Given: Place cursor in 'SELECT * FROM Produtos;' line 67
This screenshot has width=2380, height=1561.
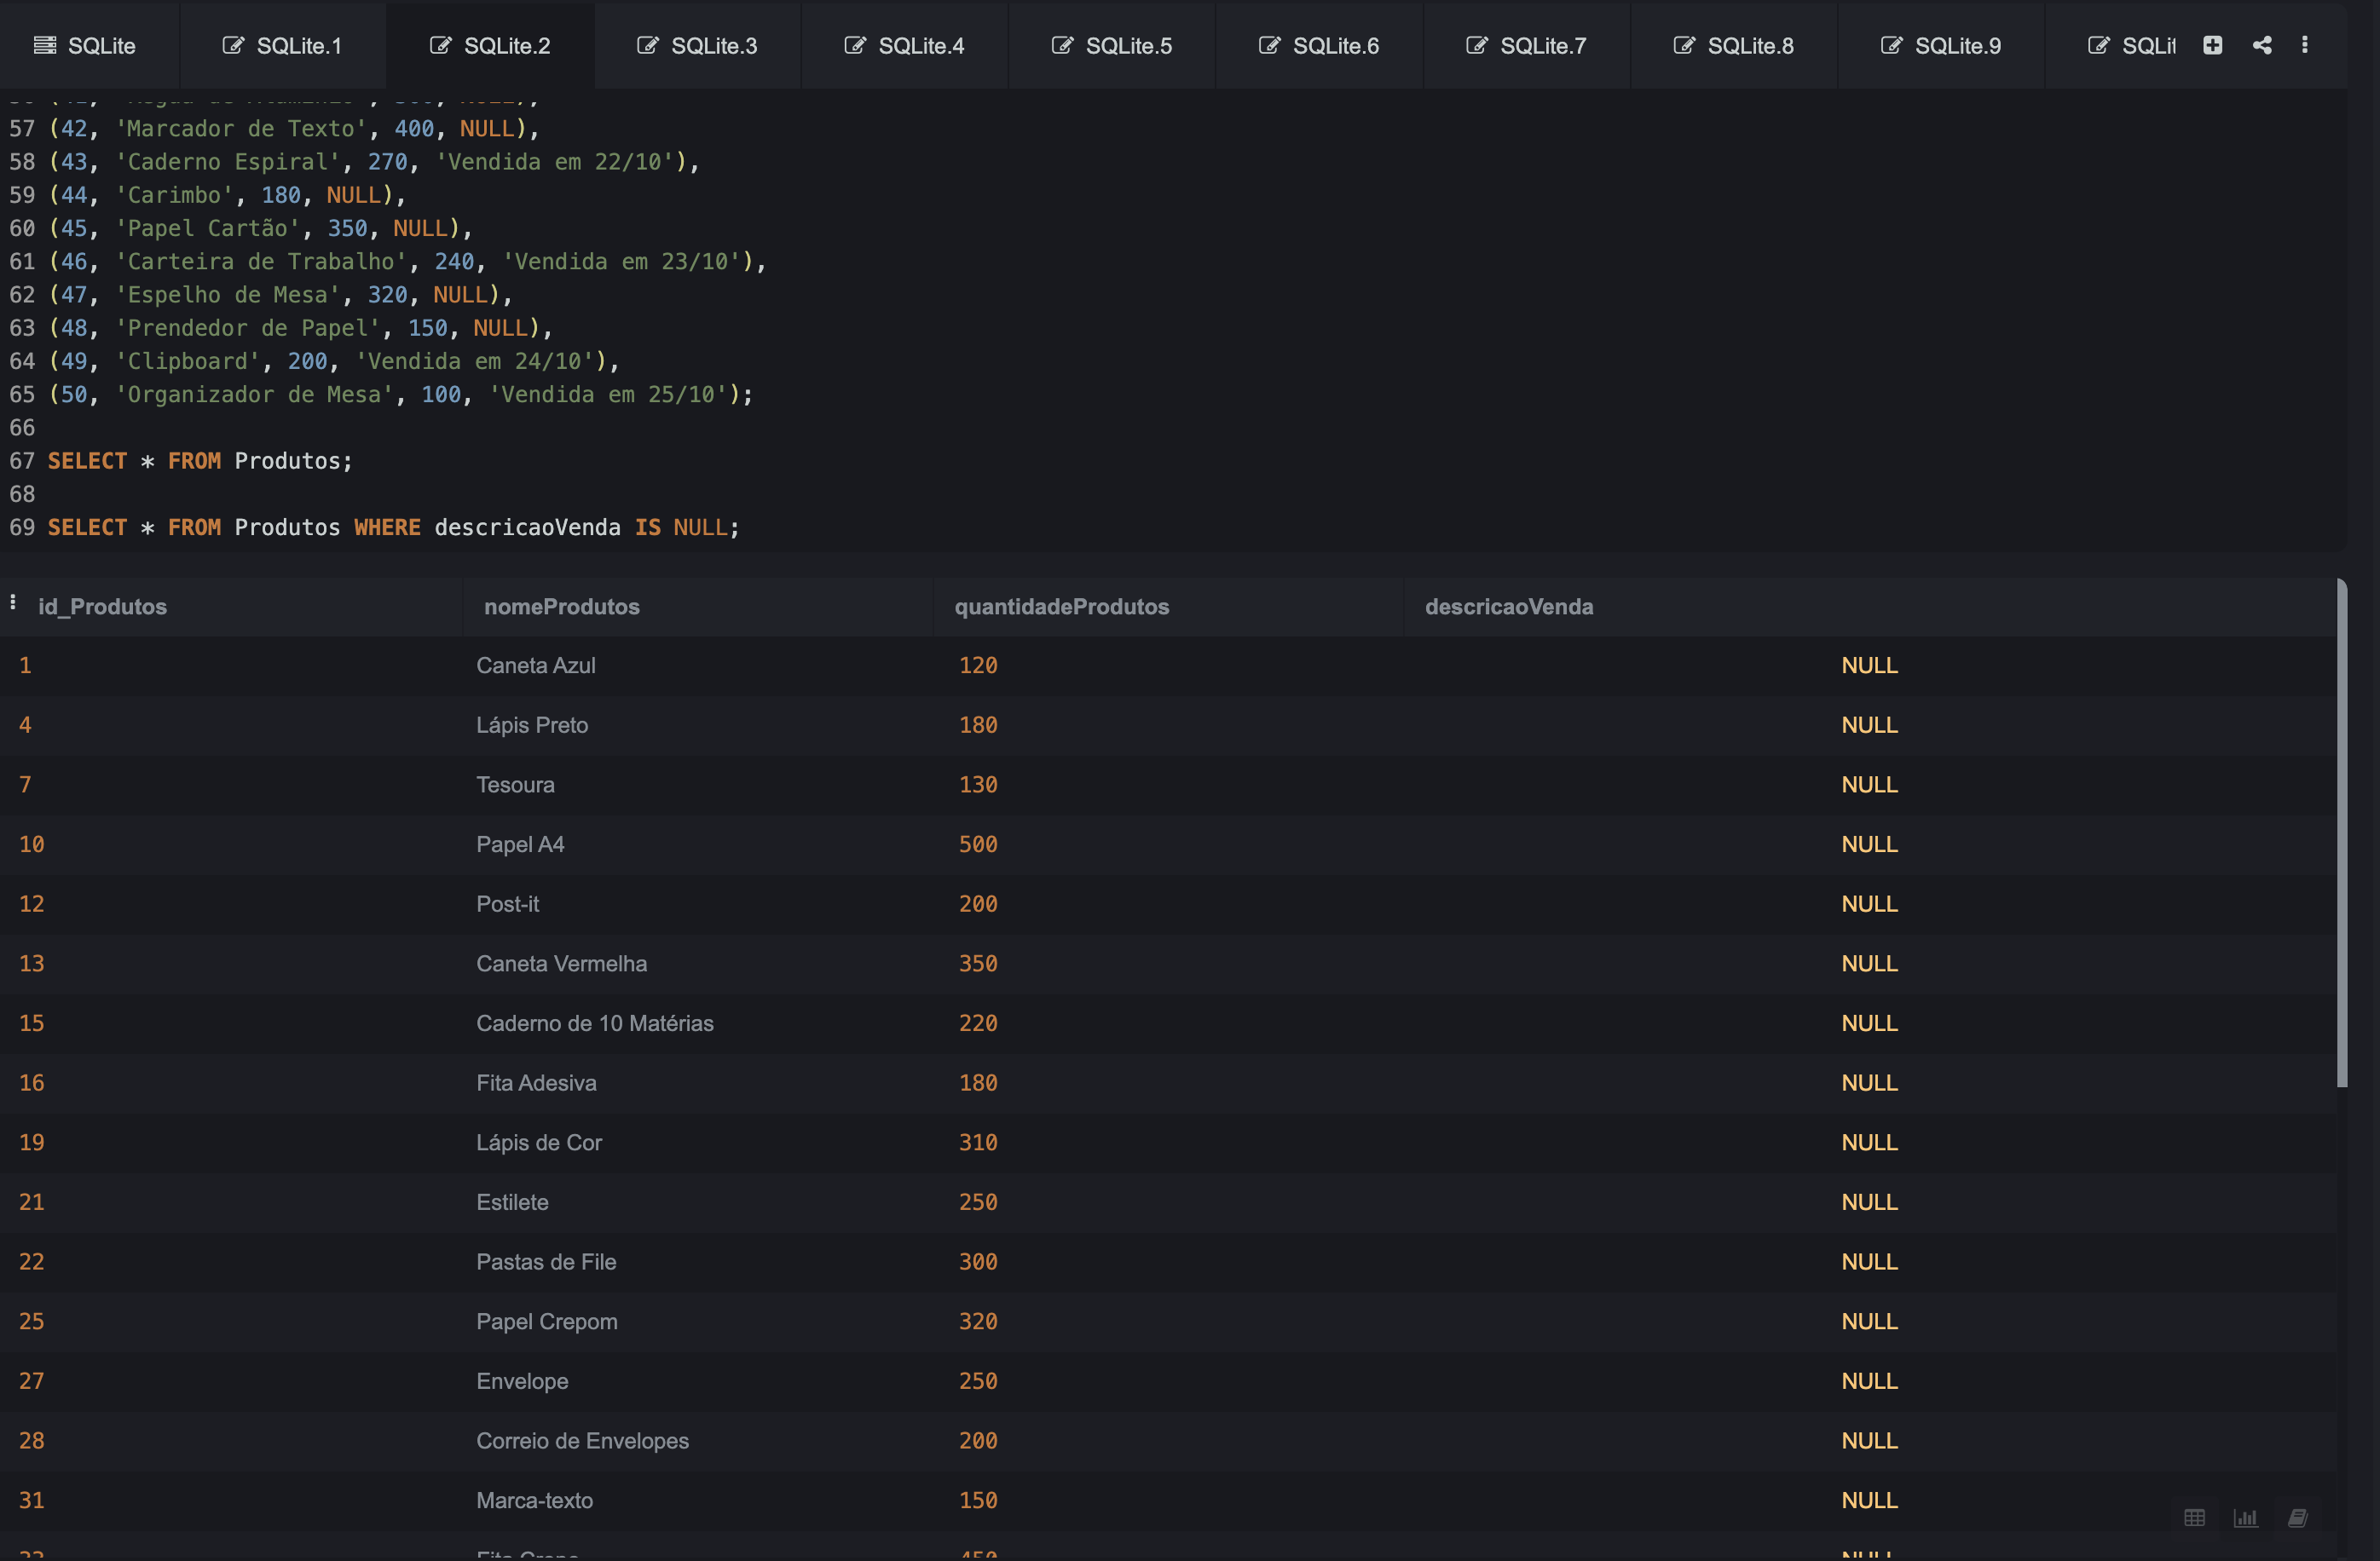Looking at the screenshot, I should coord(200,461).
